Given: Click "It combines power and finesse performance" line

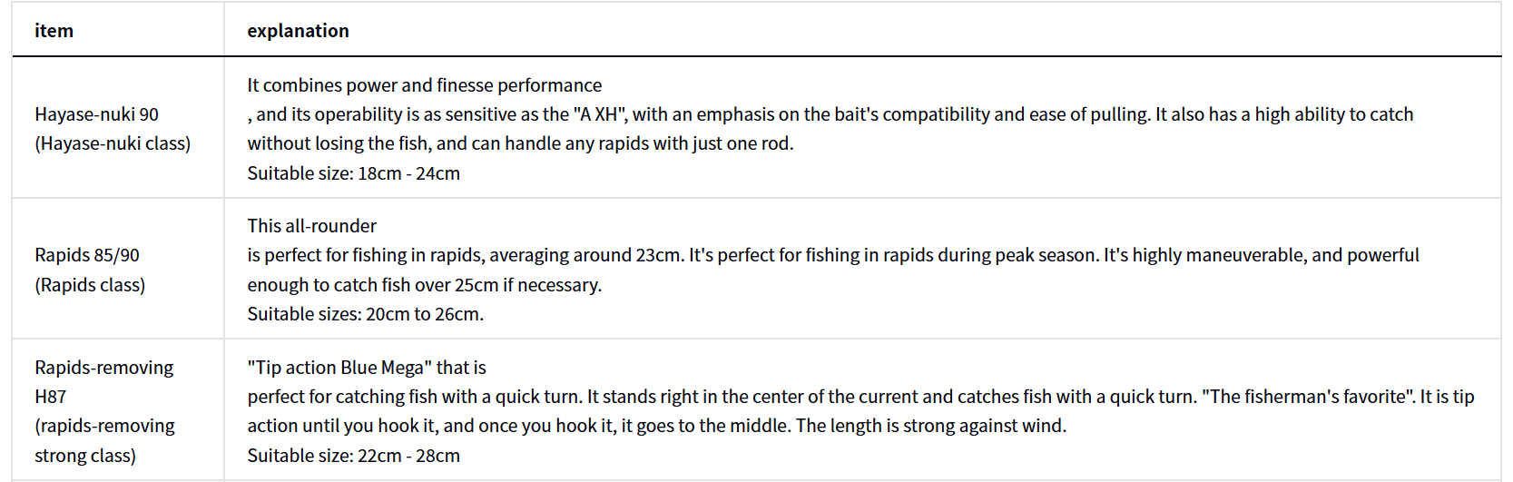Looking at the screenshot, I should 424,85.
